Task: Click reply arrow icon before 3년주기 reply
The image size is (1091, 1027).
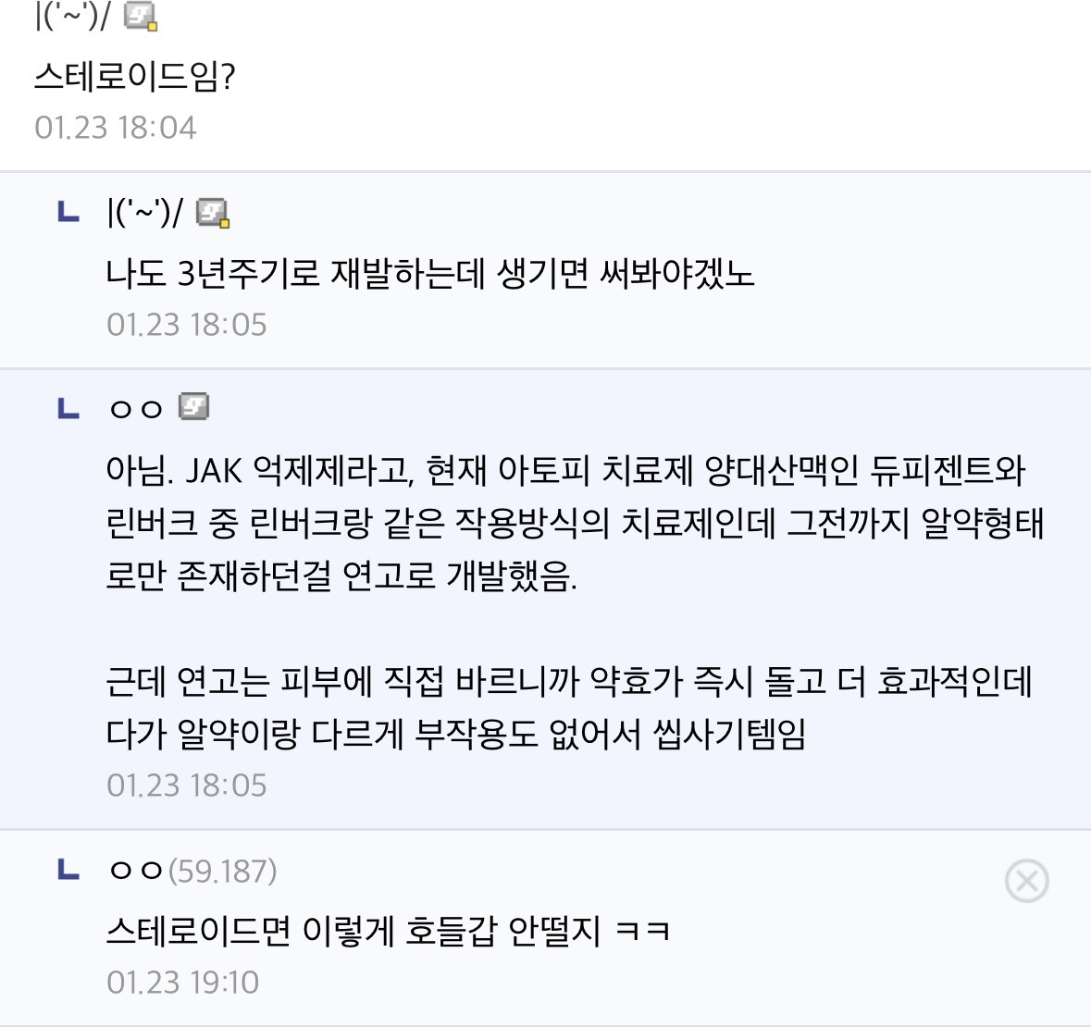Action: pos(68,214)
